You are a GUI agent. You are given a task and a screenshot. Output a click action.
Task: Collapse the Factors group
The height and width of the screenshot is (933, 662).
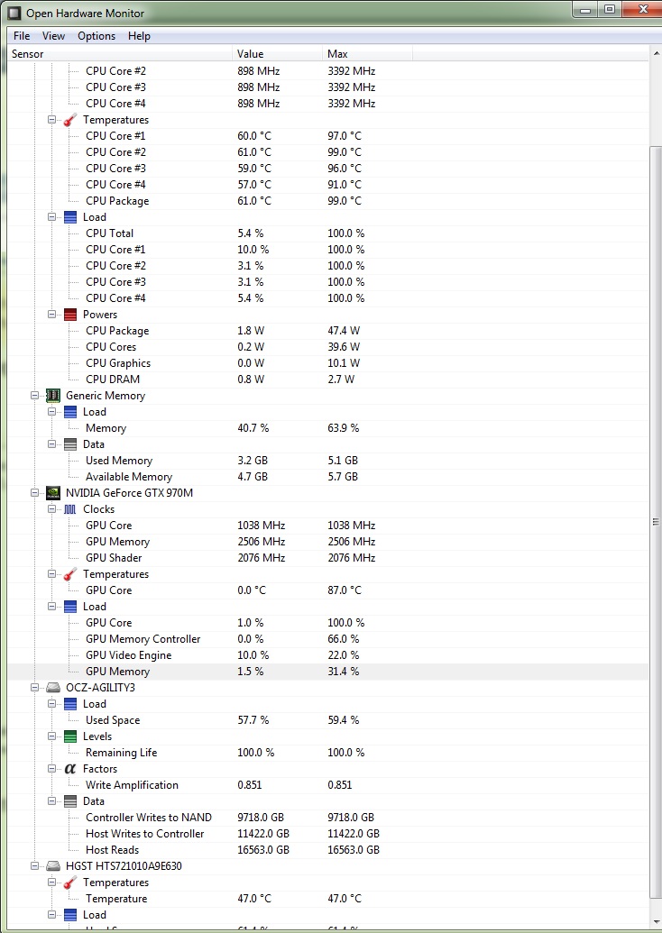coord(51,769)
